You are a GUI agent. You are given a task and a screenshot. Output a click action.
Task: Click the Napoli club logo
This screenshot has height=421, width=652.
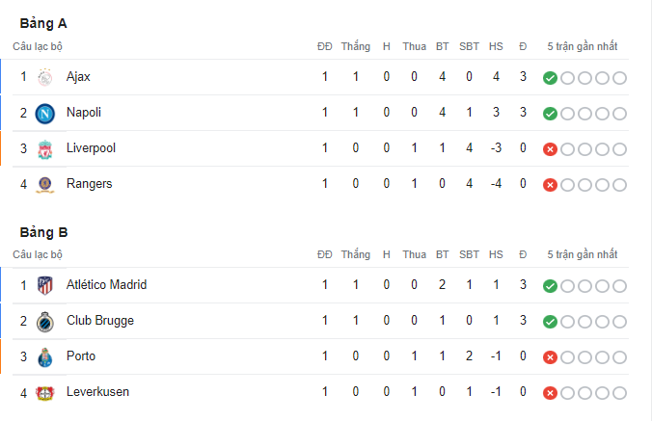point(45,114)
